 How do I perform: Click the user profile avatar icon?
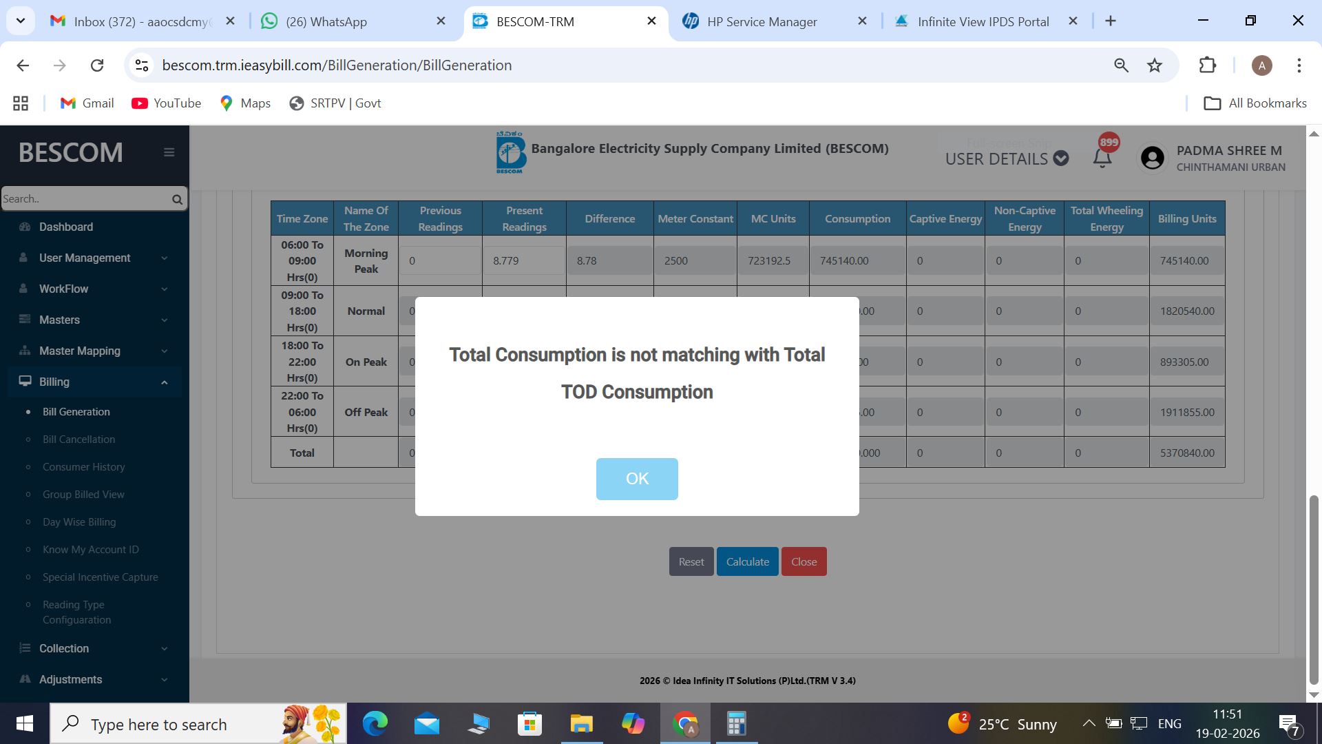(1152, 158)
